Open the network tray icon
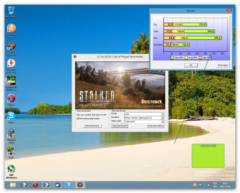The width and height of the screenshot is (240, 193). 204,185
